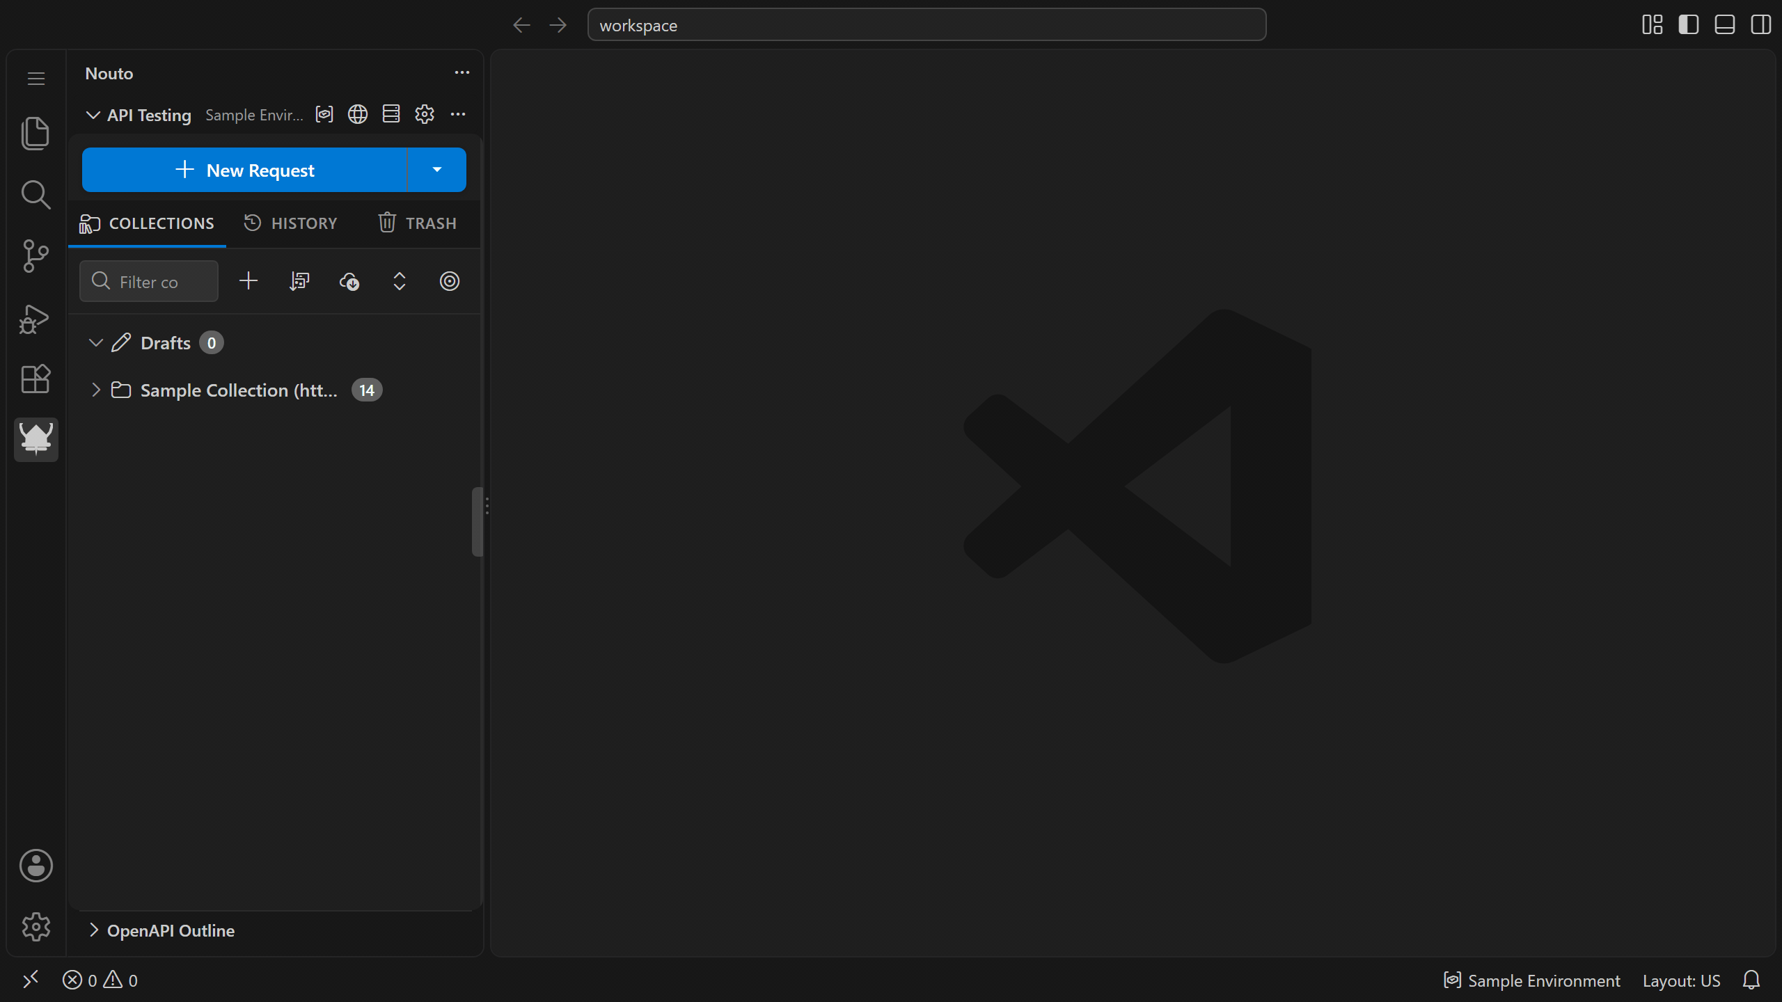
Task: Open the New Request dropdown arrow
Action: coord(436,170)
